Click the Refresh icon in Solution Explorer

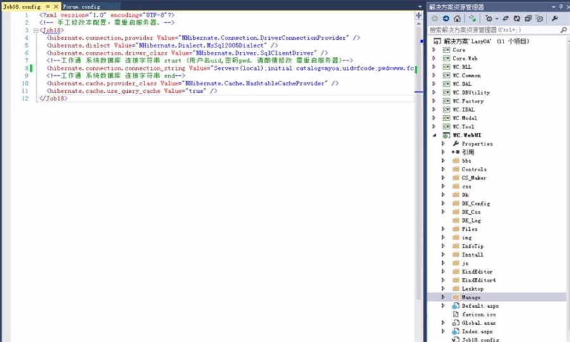(x=517, y=19)
